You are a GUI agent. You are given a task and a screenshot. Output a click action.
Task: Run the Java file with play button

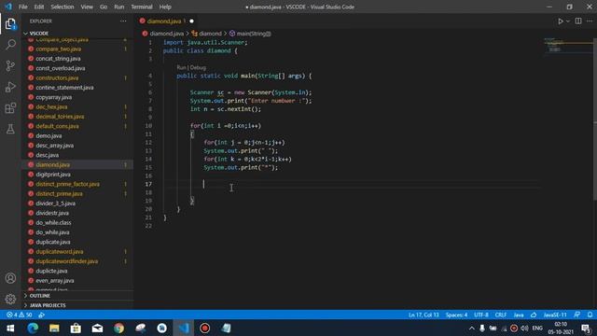point(561,21)
